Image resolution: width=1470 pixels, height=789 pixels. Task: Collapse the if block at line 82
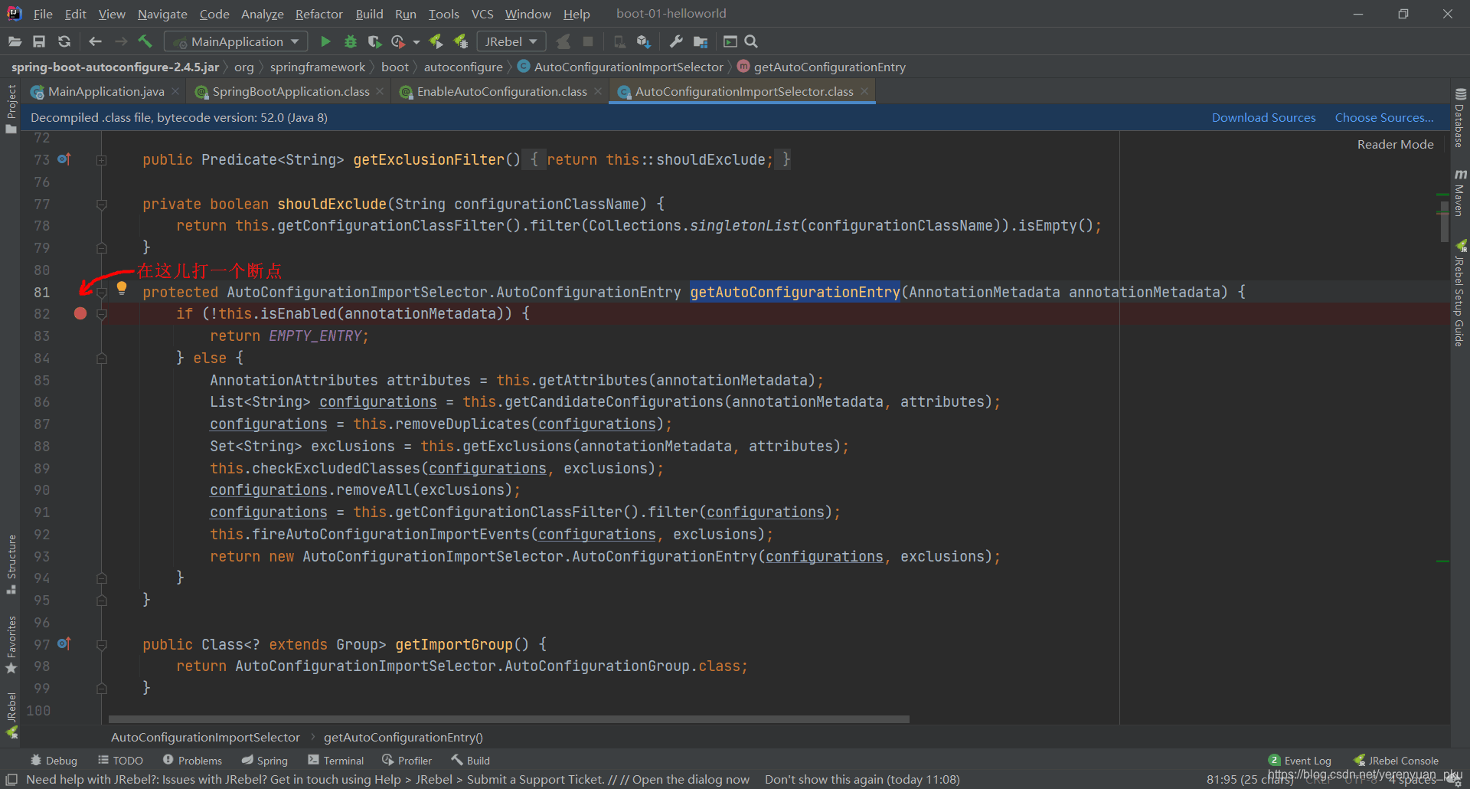click(x=101, y=314)
